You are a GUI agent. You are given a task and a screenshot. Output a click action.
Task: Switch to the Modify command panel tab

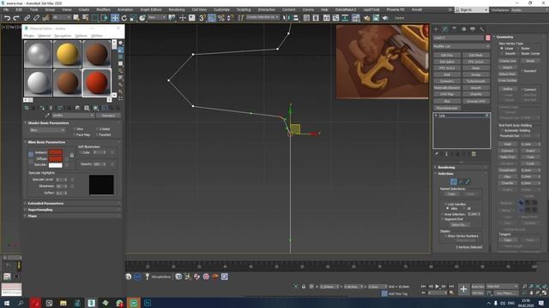(x=445, y=29)
